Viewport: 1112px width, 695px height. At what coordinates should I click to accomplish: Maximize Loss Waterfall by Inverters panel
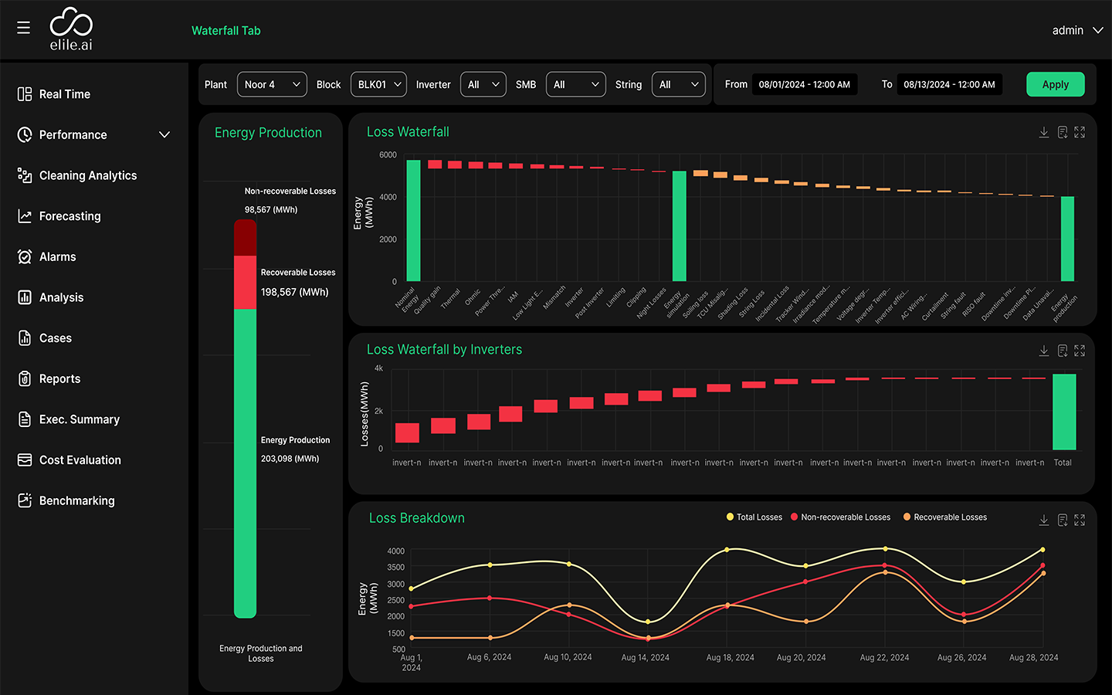(1080, 351)
